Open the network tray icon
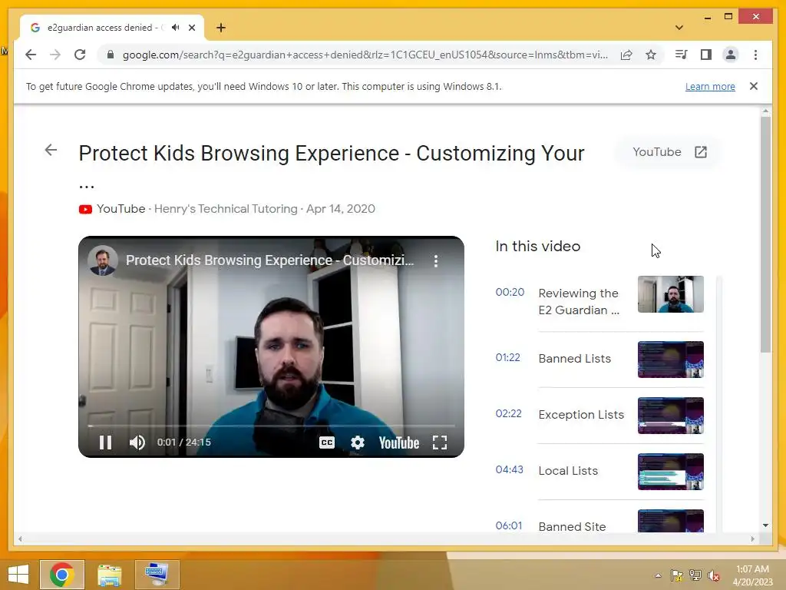 695,575
